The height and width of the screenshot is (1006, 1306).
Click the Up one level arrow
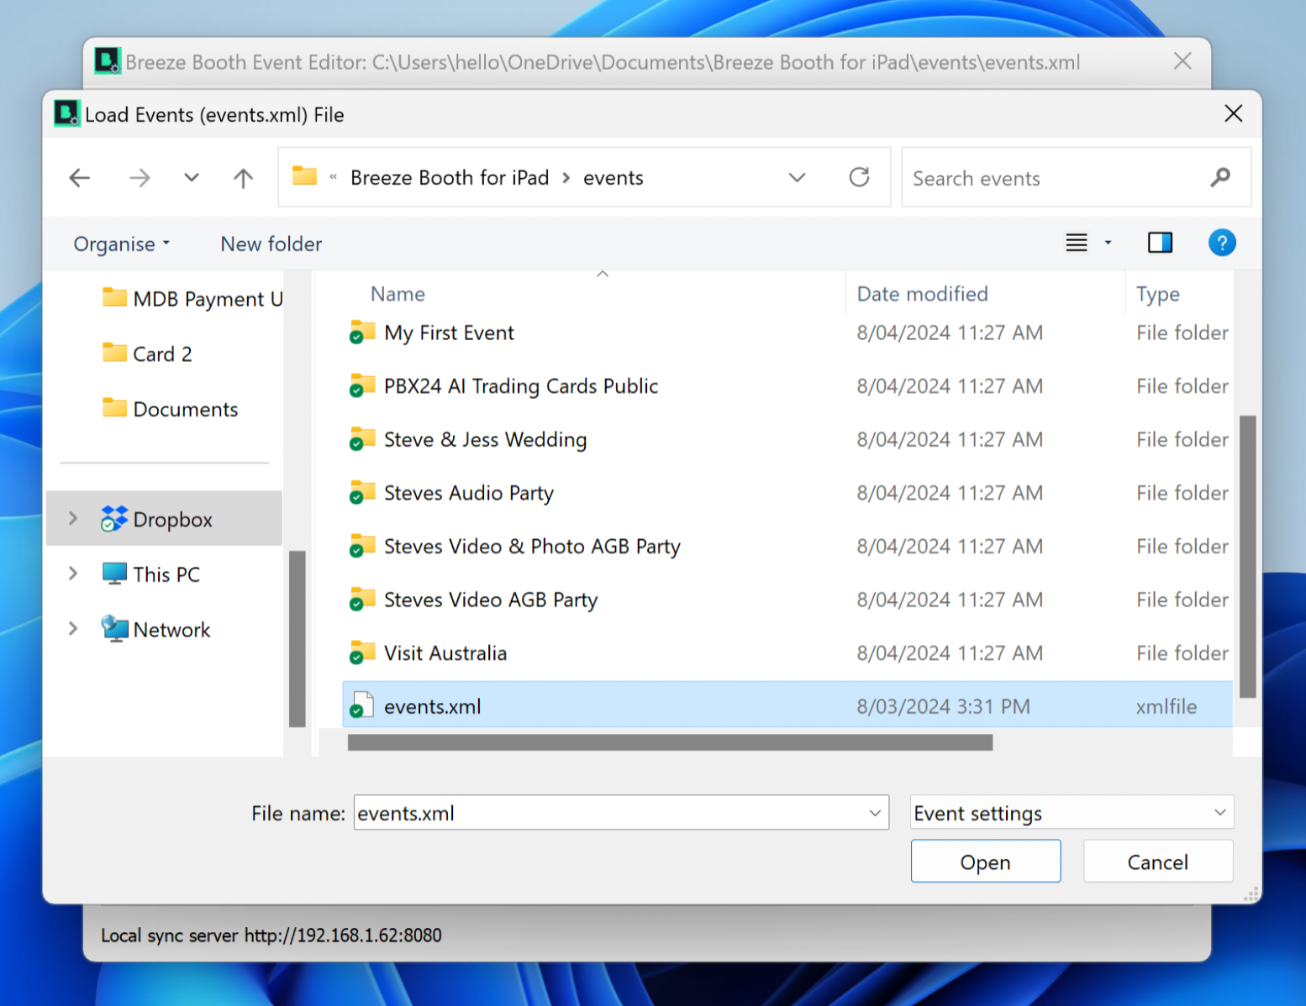coord(243,178)
